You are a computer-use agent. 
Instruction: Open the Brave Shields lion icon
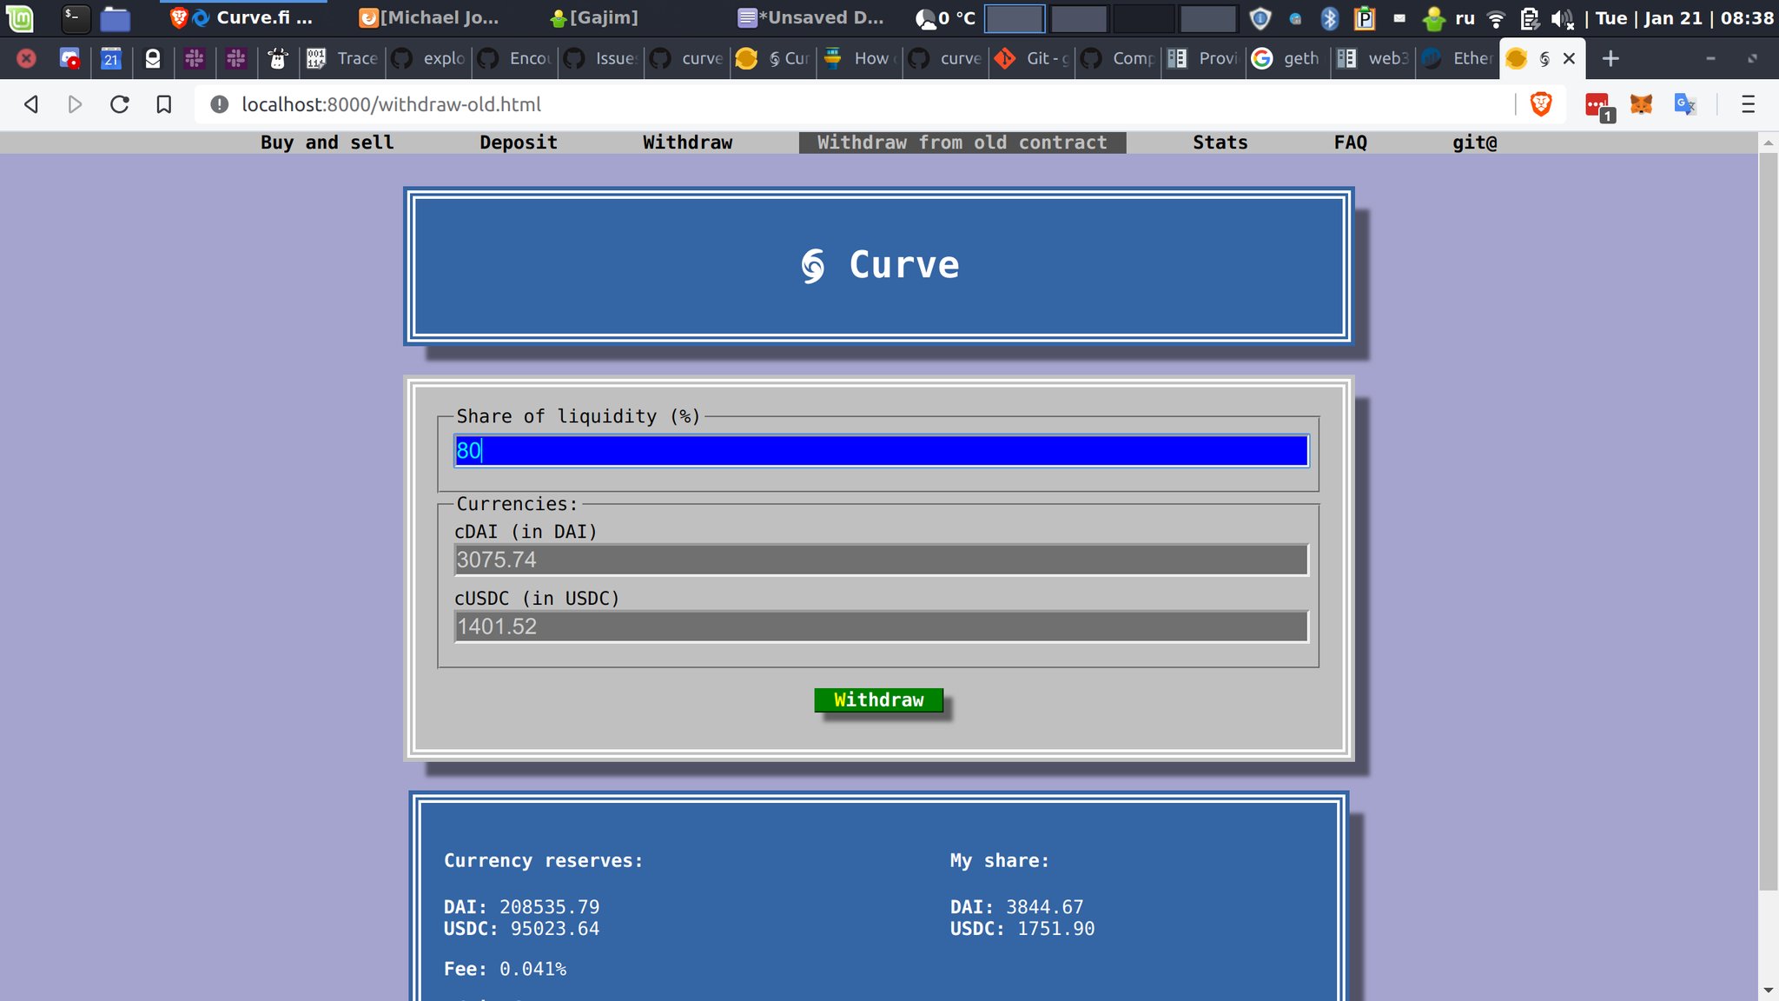click(1541, 104)
